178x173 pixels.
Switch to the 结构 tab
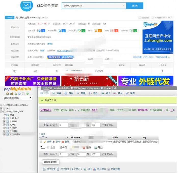click(x=56, y=93)
